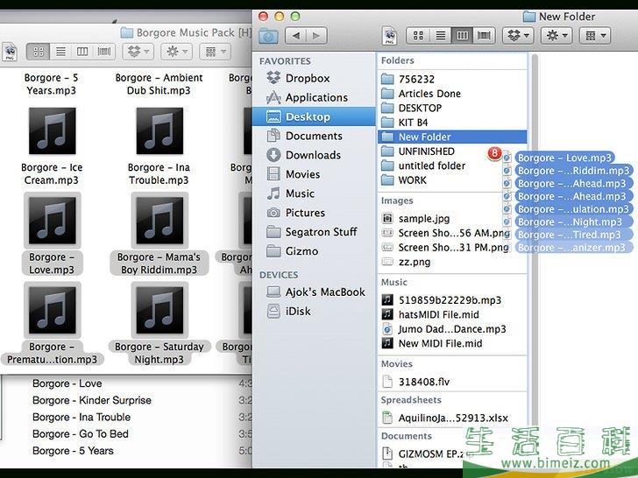Select Borgore - Kinder Surprise track row
638x478 pixels.
[x=127, y=400]
